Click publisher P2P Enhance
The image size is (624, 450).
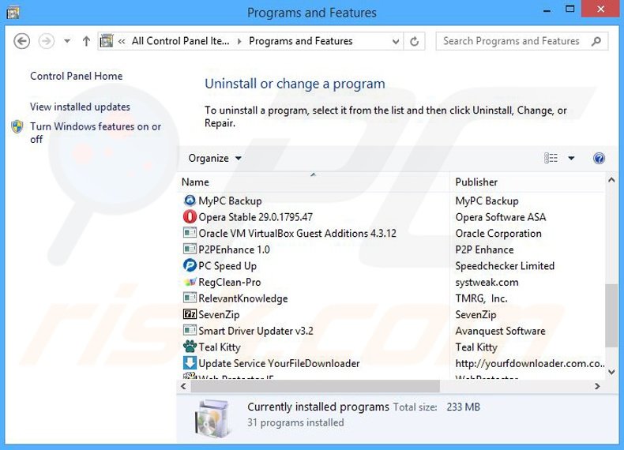coord(484,249)
